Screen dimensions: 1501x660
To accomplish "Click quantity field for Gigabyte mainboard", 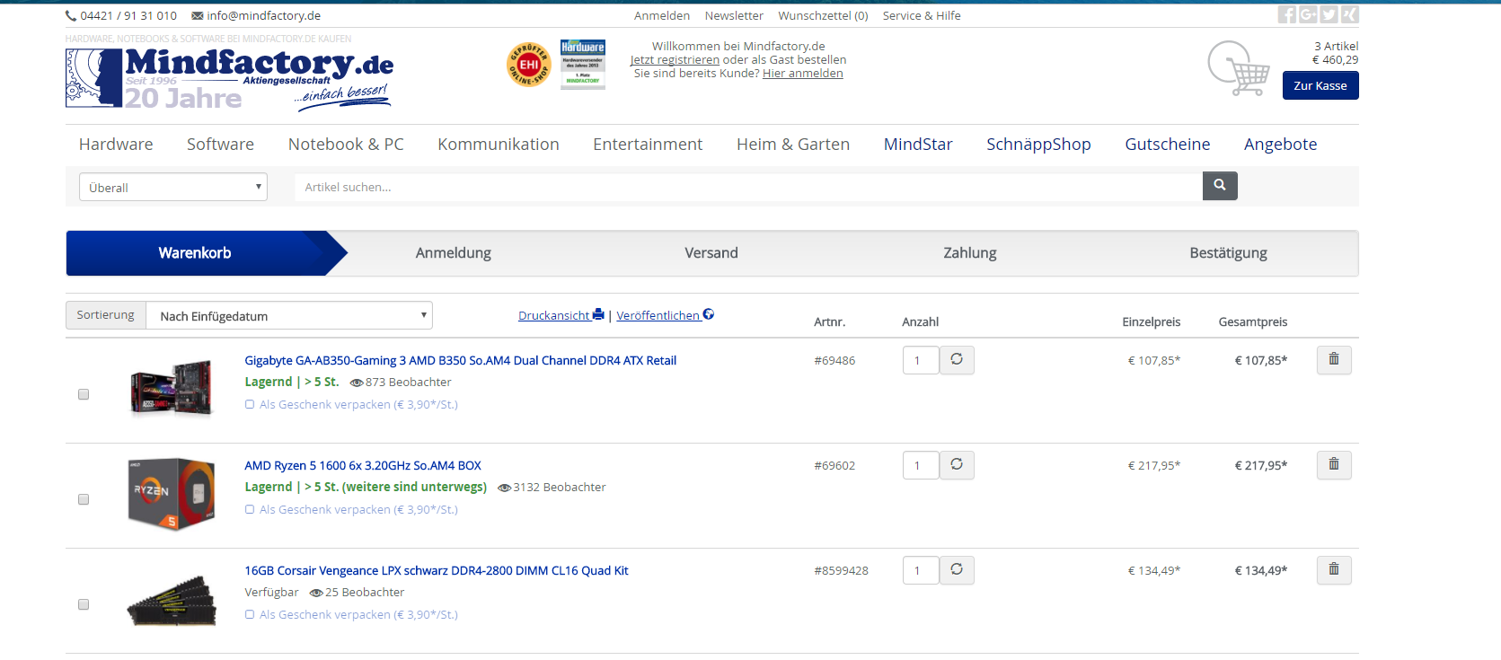I will 921,360.
